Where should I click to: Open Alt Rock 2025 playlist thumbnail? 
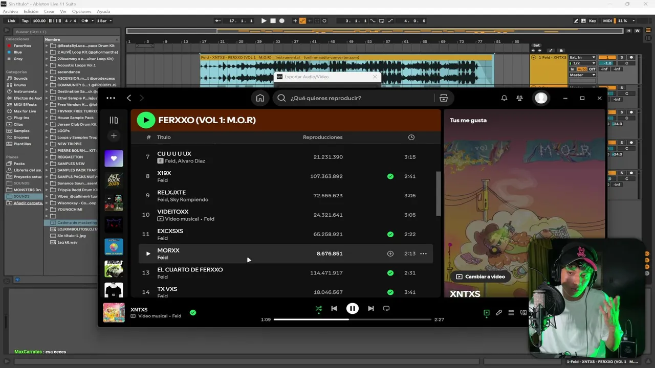[x=114, y=180]
